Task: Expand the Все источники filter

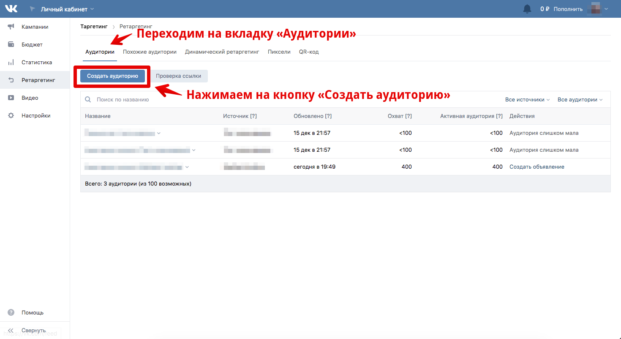Action: click(528, 100)
